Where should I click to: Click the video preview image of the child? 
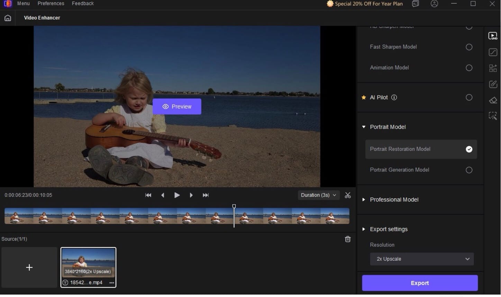click(177, 107)
